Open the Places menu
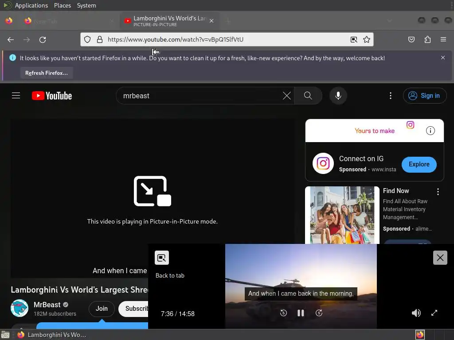Viewport: 454px width, 340px height. pos(62,5)
